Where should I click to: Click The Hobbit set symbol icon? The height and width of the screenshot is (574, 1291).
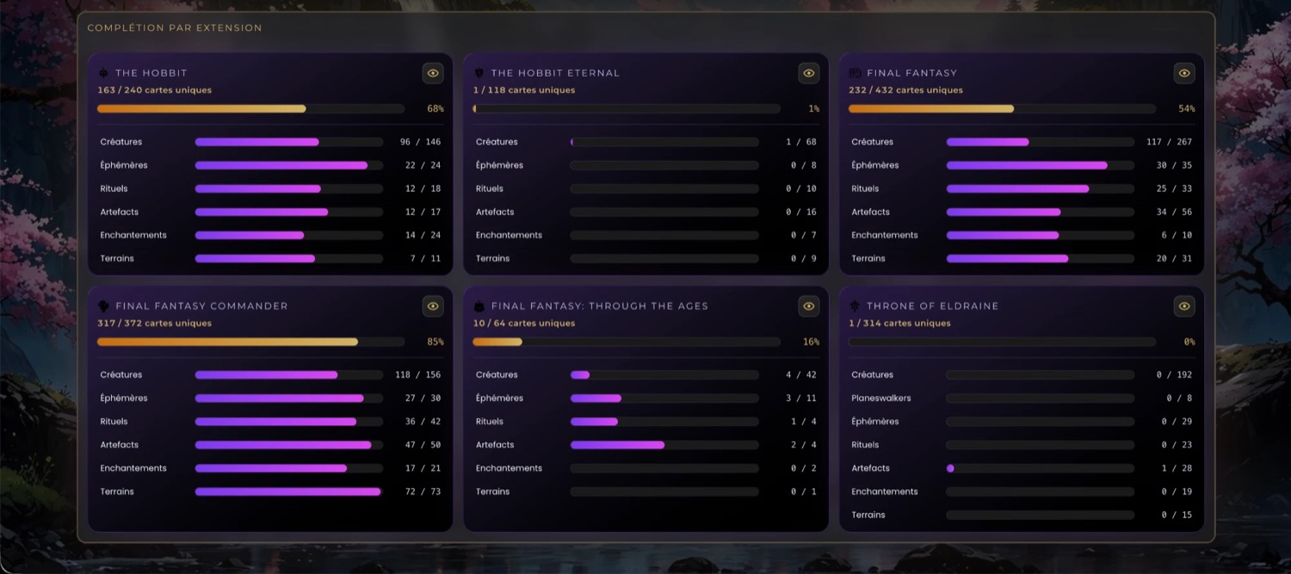[104, 73]
